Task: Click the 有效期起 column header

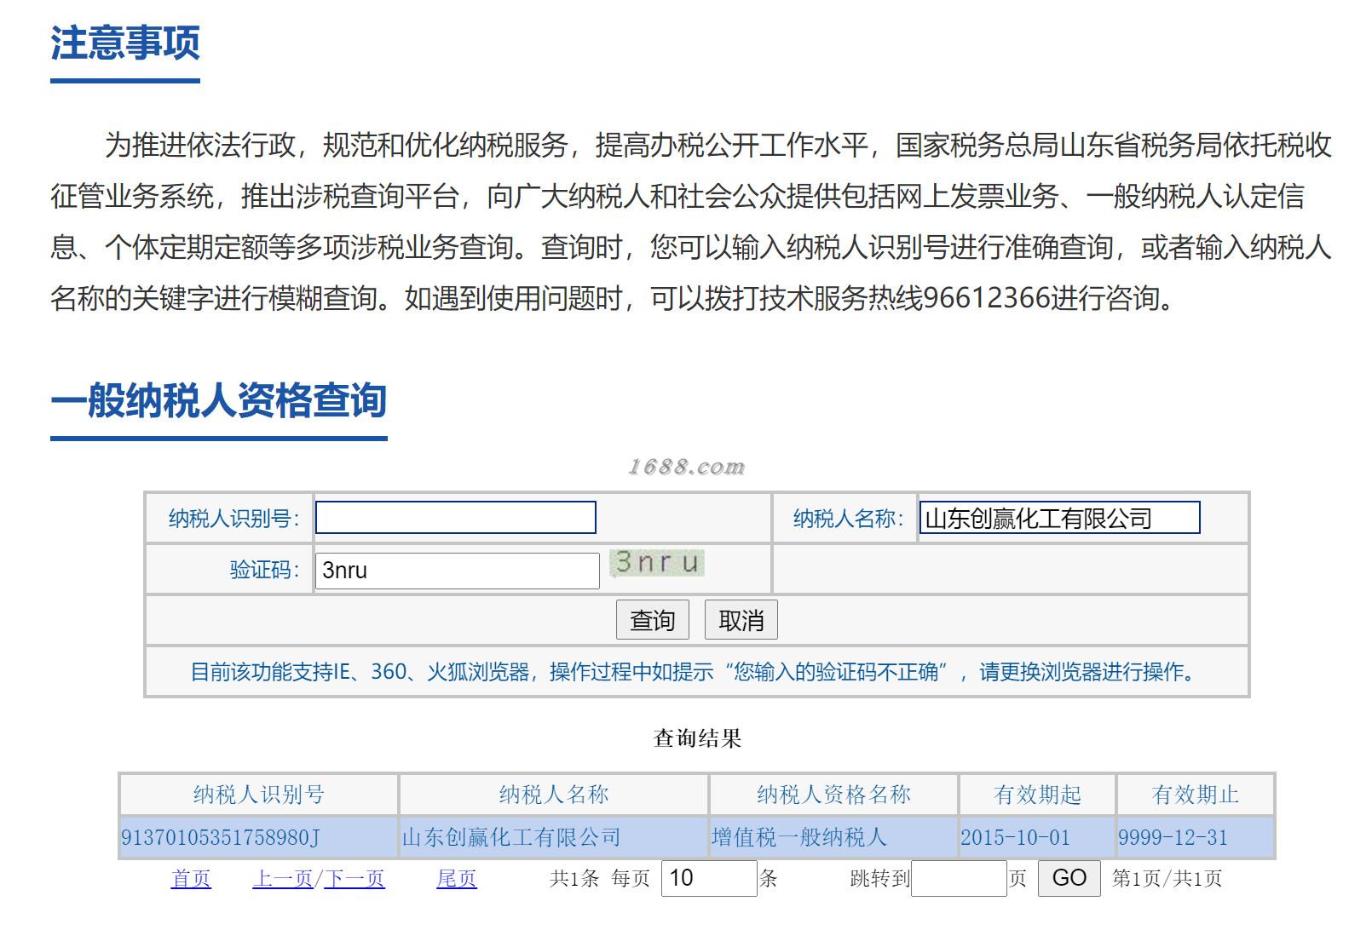Action: (x=1037, y=795)
